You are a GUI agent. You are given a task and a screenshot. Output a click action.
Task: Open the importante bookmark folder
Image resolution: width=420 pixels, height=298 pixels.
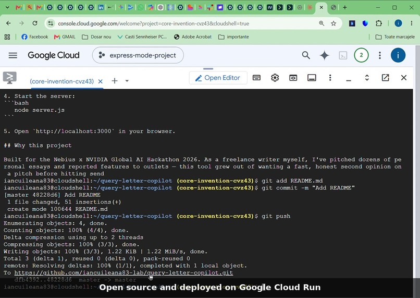233,37
